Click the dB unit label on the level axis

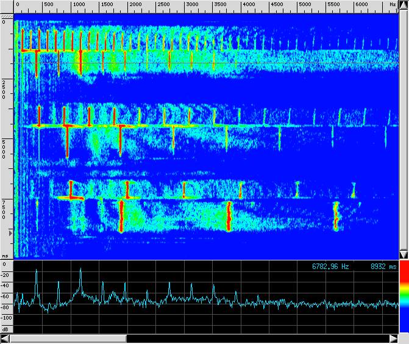(x=5, y=329)
